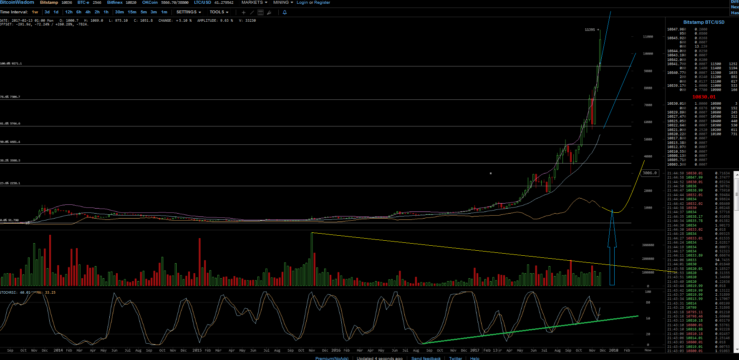Set time interval to 15m
The width and height of the screenshot is (739, 360).
click(x=132, y=12)
